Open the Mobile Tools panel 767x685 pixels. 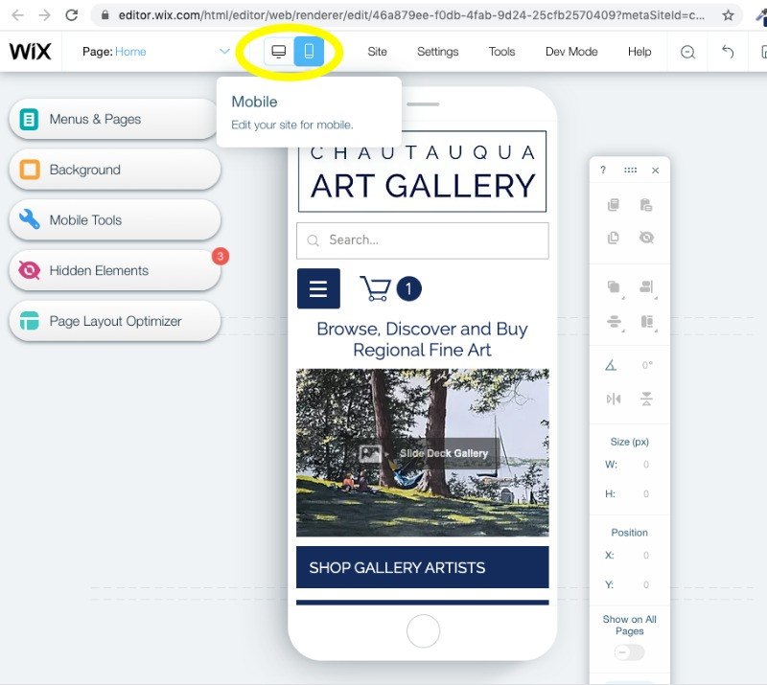[114, 220]
